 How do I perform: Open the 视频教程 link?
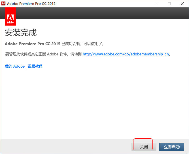(35, 66)
